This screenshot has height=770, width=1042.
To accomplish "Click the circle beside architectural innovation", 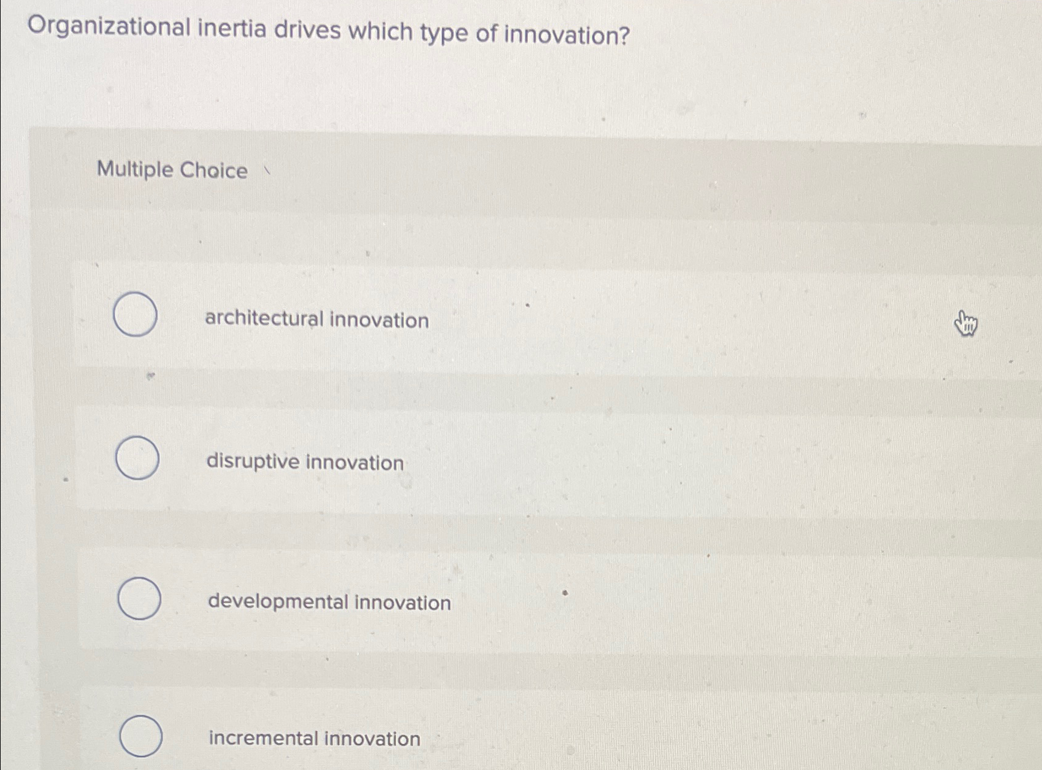I will (x=136, y=315).
